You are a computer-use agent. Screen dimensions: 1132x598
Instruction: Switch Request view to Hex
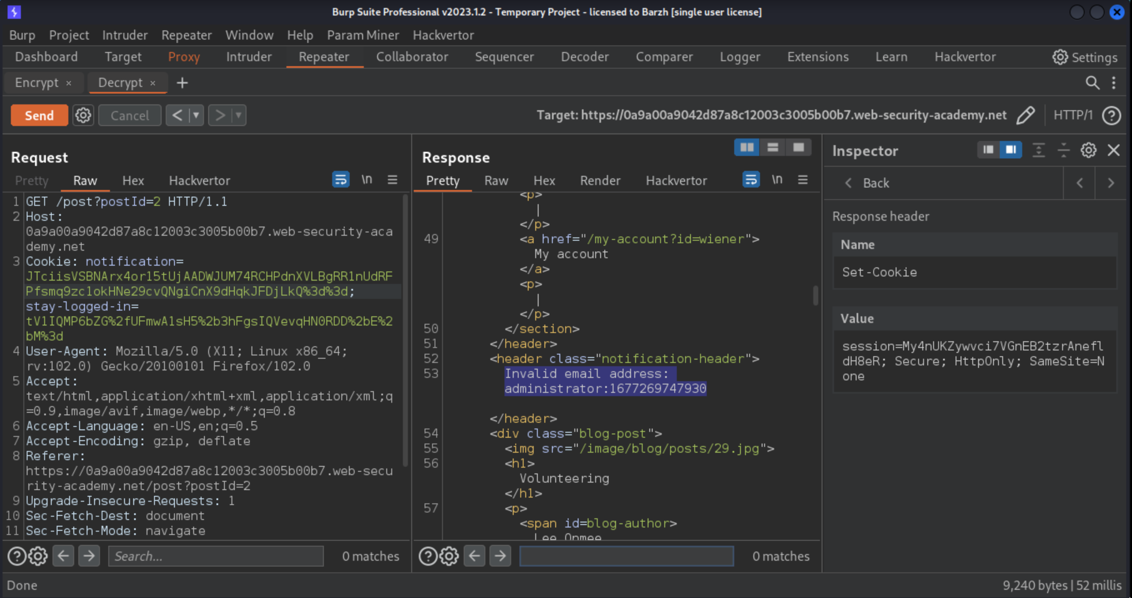[133, 181]
